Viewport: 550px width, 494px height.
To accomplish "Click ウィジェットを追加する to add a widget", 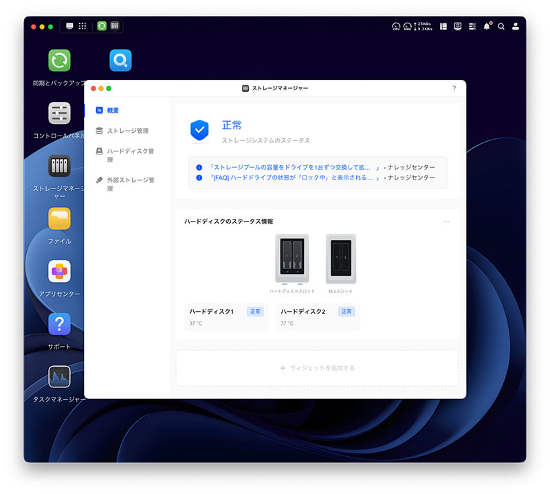I will (x=317, y=368).
